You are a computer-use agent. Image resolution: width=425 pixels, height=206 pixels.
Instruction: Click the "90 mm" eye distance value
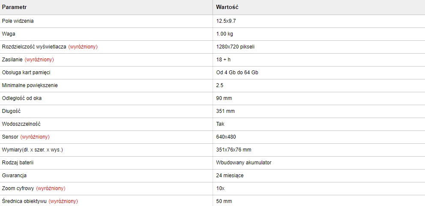click(224, 98)
